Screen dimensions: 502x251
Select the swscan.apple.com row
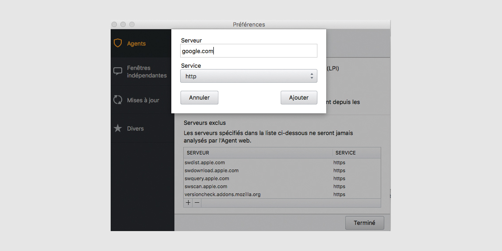click(x=282, y=187)
